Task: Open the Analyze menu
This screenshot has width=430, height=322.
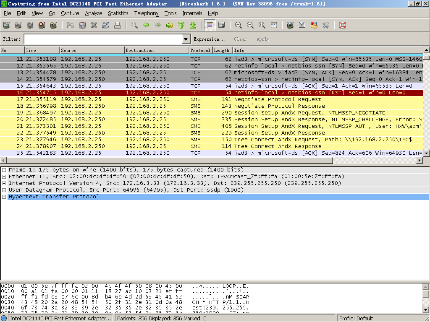Action: pyautogui.click(x=94, y=13)
